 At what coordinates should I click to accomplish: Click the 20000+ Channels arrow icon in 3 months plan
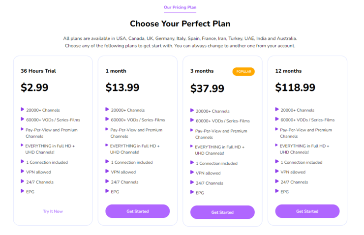tap(192, 111)
